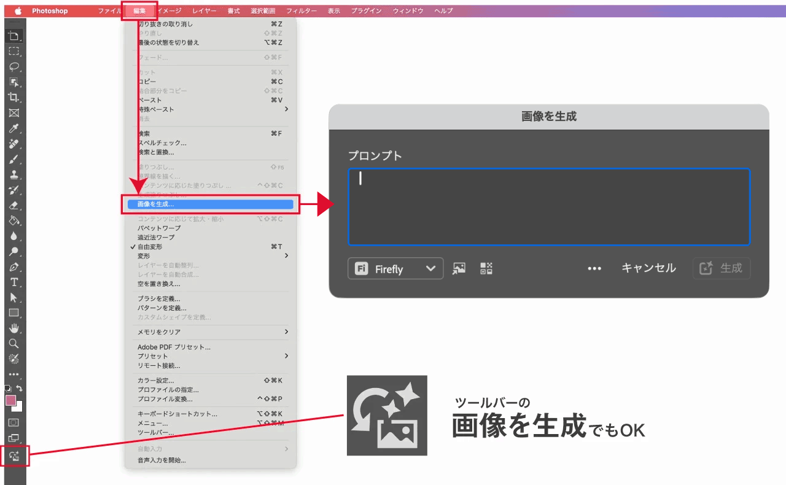Expand the プリセット submenu

209,356
